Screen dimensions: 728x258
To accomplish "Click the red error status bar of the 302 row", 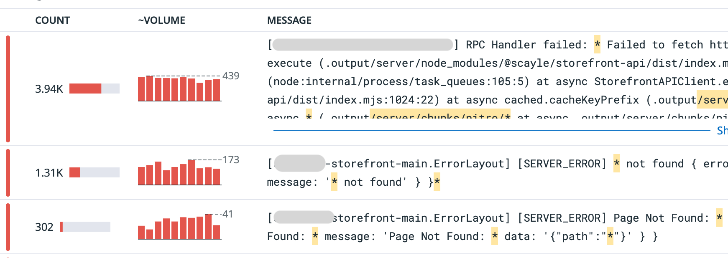I will (x=8, y=227).
